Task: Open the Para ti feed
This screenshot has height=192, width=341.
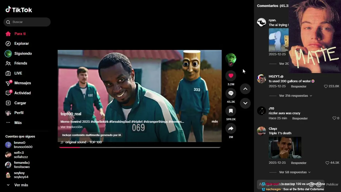Action: 20,34
